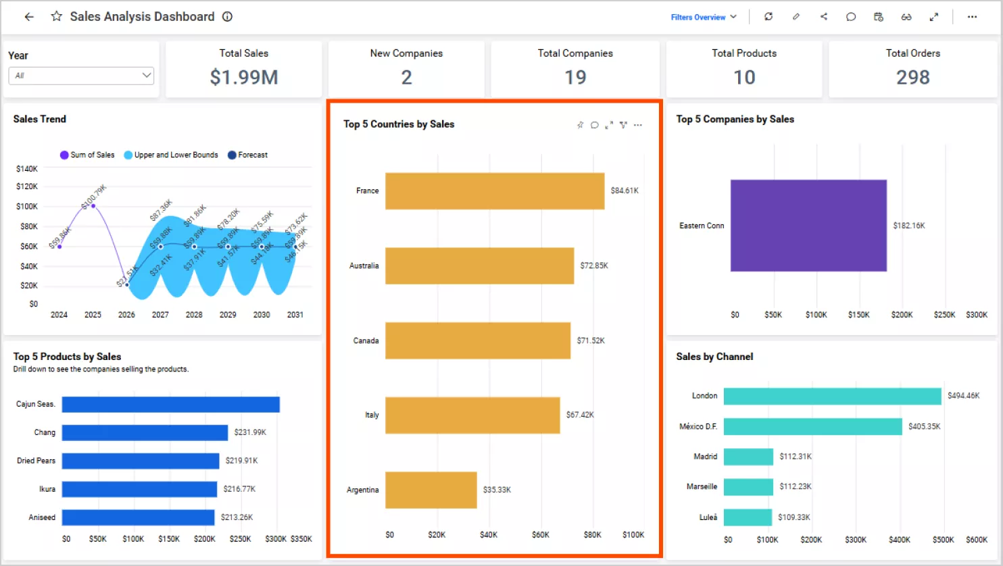This screenshot has width=1003, height=566.
Task: Click the Argentina sales bar
Action: 431,490
